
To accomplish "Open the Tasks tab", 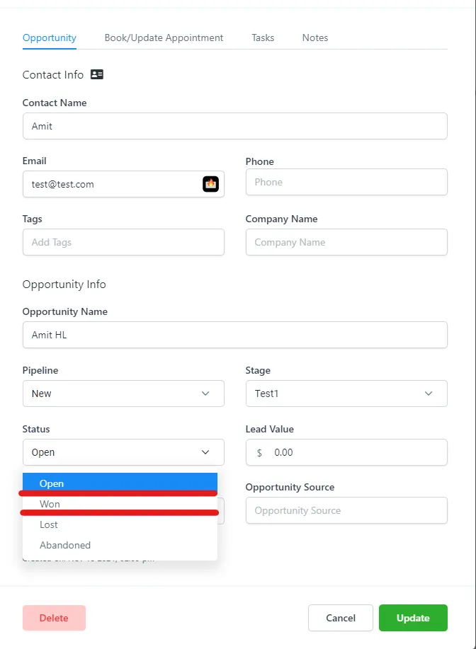I will pyautogui.click(x=263, y=38).
